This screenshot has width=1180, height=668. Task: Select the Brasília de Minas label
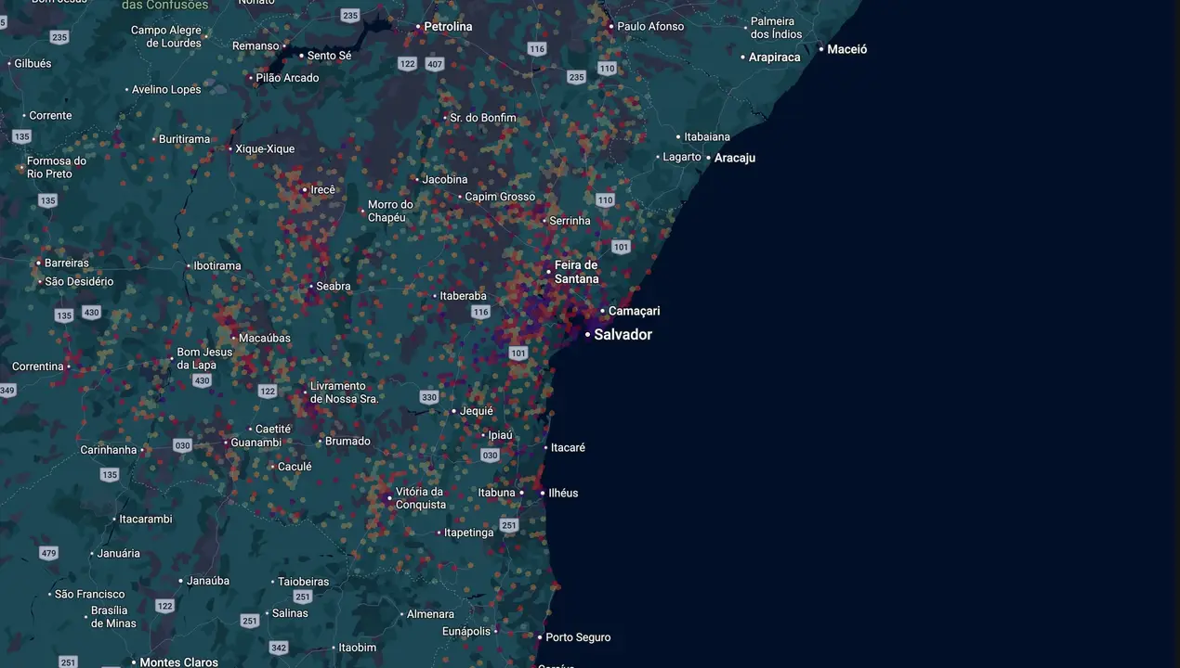pos(113,617)
